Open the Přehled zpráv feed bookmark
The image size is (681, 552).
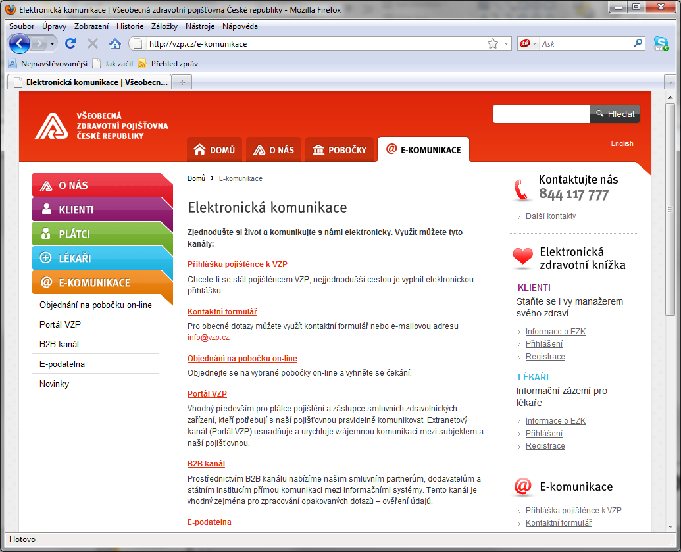pyautogui.click(x=168, y=64)
